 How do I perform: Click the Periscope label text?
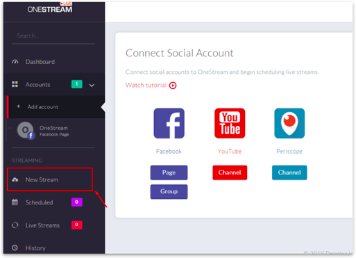coord(289,152)
